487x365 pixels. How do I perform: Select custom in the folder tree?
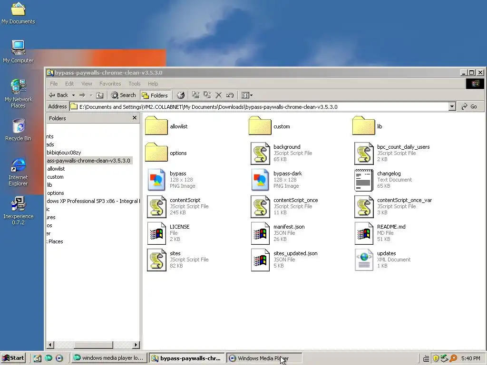tap(55, 177)
